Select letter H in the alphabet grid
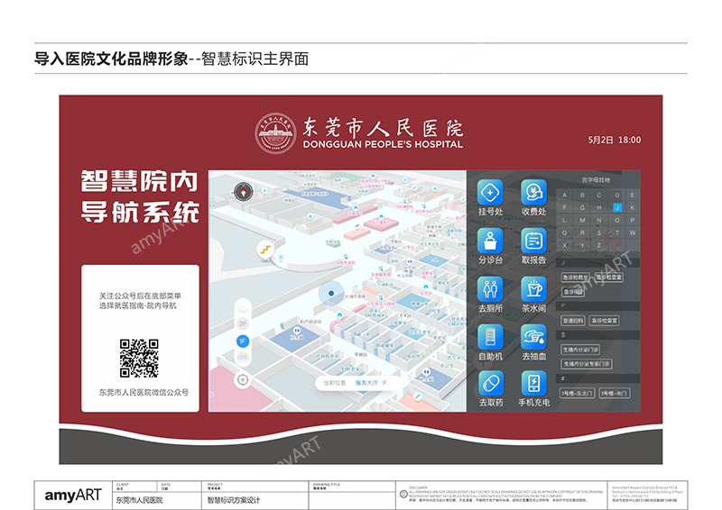 point(599,207)
